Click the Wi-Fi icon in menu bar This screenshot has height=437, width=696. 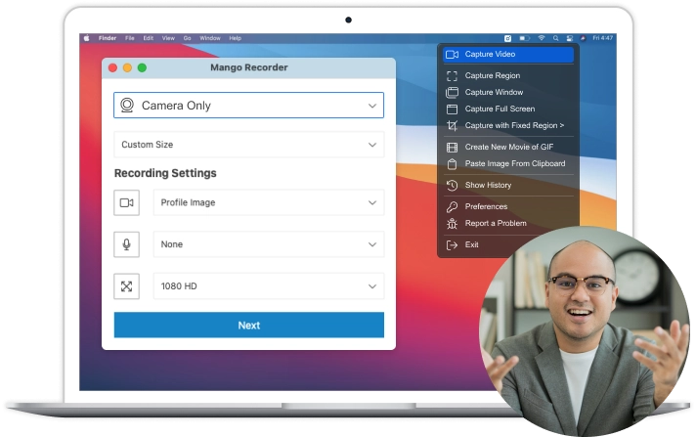[x=542, y=38]
